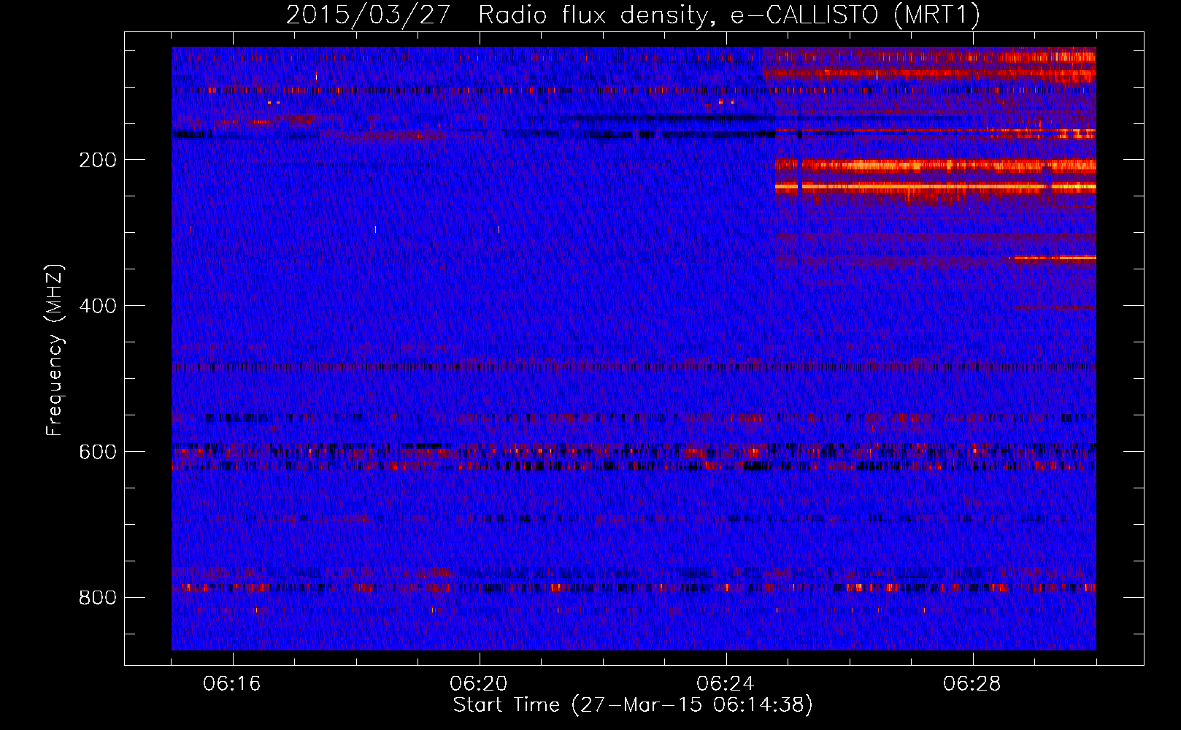Click the bright yellow burst band just below 200 MHz
Screen dimensions: 1181x730
tap(935, 187)
